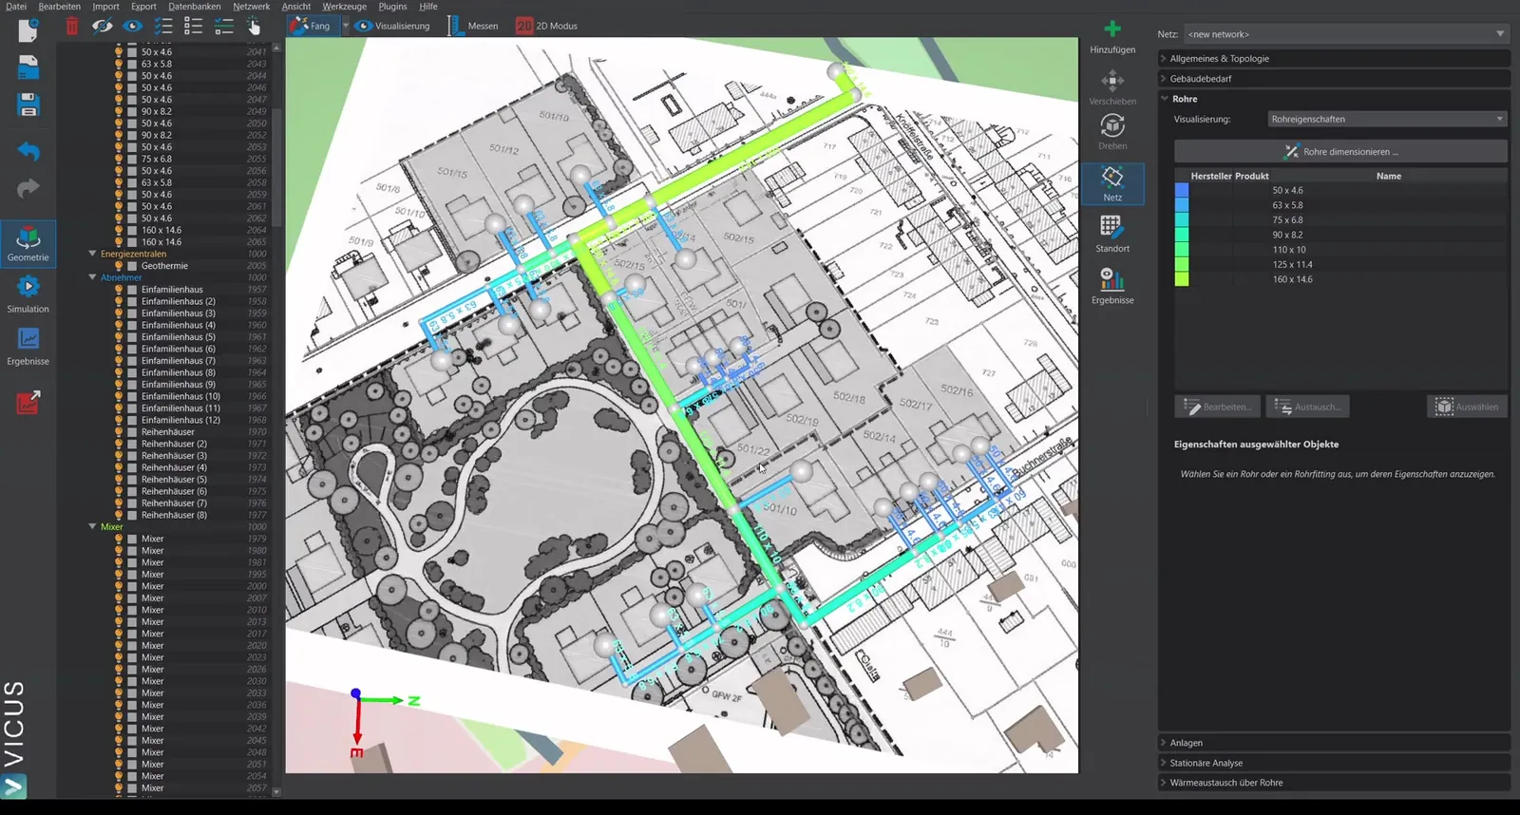Select the Netz tool
1520x815 pixels.
(1112, 183)
